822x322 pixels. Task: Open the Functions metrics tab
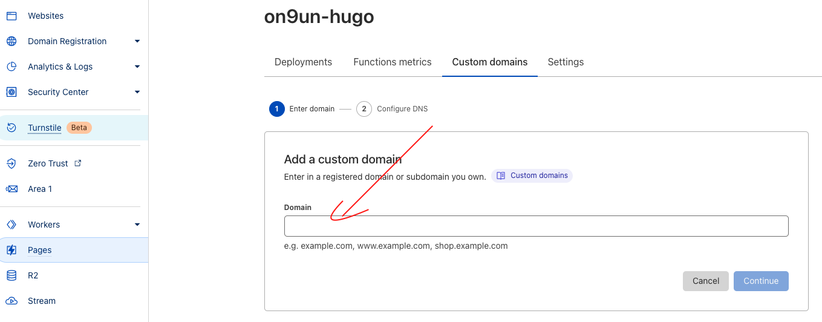pyautogui.click(x=393, y=62)
